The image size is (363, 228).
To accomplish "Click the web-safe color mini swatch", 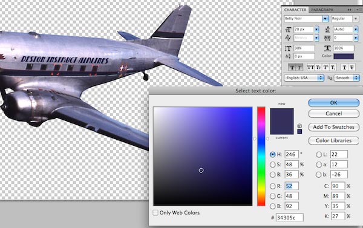I will [299, 131].
